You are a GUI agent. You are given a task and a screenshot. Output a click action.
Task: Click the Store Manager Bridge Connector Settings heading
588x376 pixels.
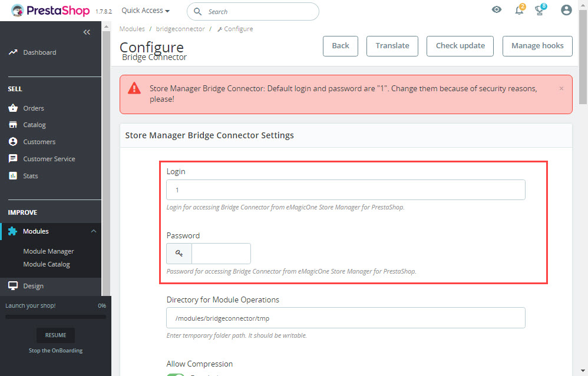(209, 135)
